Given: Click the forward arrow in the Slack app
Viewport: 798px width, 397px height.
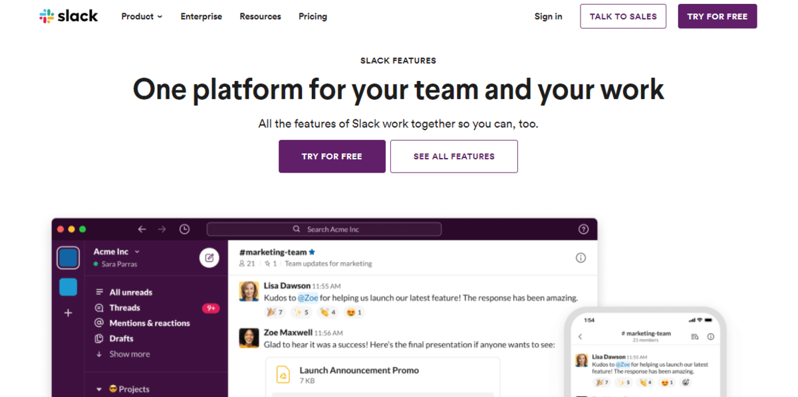Looking at the screenshot, I should [x=162, y=229].
